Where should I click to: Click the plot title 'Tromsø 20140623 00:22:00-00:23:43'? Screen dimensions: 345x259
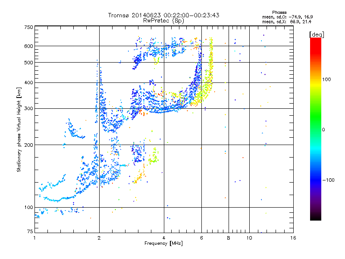(163, 15)
